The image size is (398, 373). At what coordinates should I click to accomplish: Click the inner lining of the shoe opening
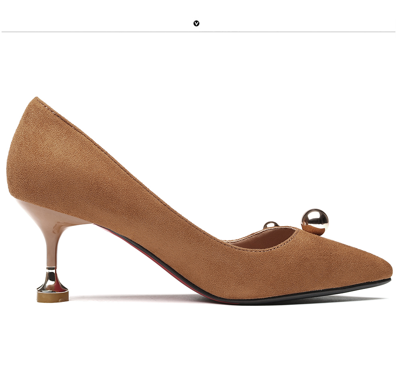tap(261, 240)
